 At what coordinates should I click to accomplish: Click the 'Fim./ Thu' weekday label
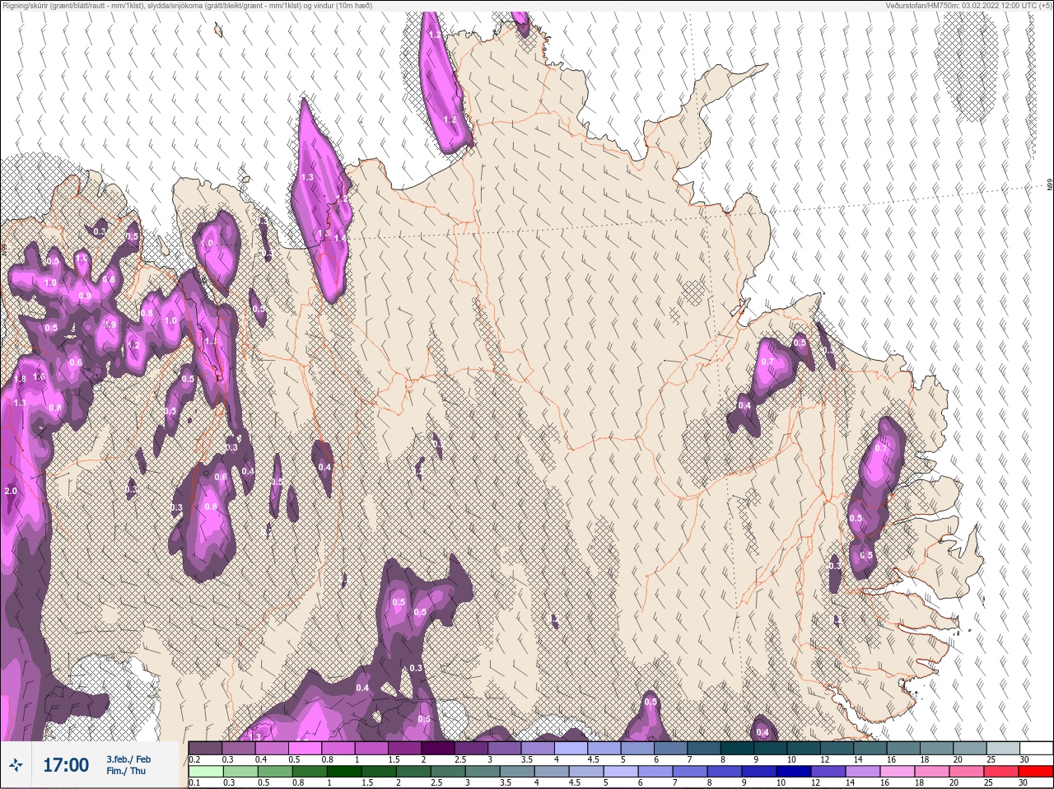pyautogui.click(x=125, y=771)
